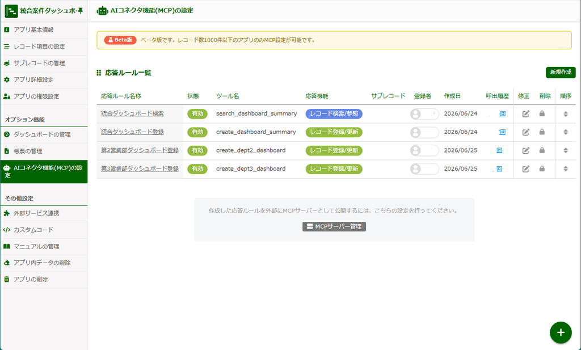
Task: Open call history for 第2営業部ダッシュボード登録
Action: pos(499,150)
